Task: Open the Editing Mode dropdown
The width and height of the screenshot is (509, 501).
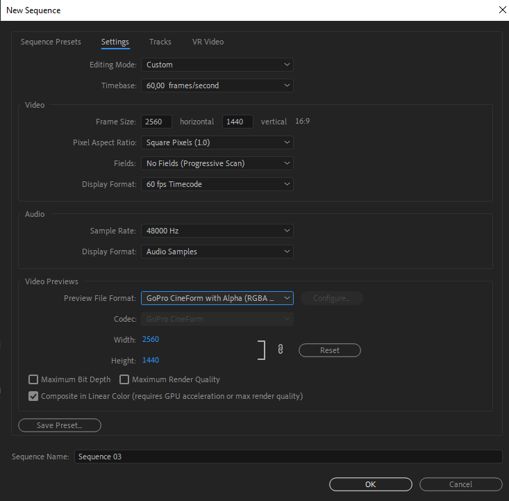Action: click(x=217, y=65)
